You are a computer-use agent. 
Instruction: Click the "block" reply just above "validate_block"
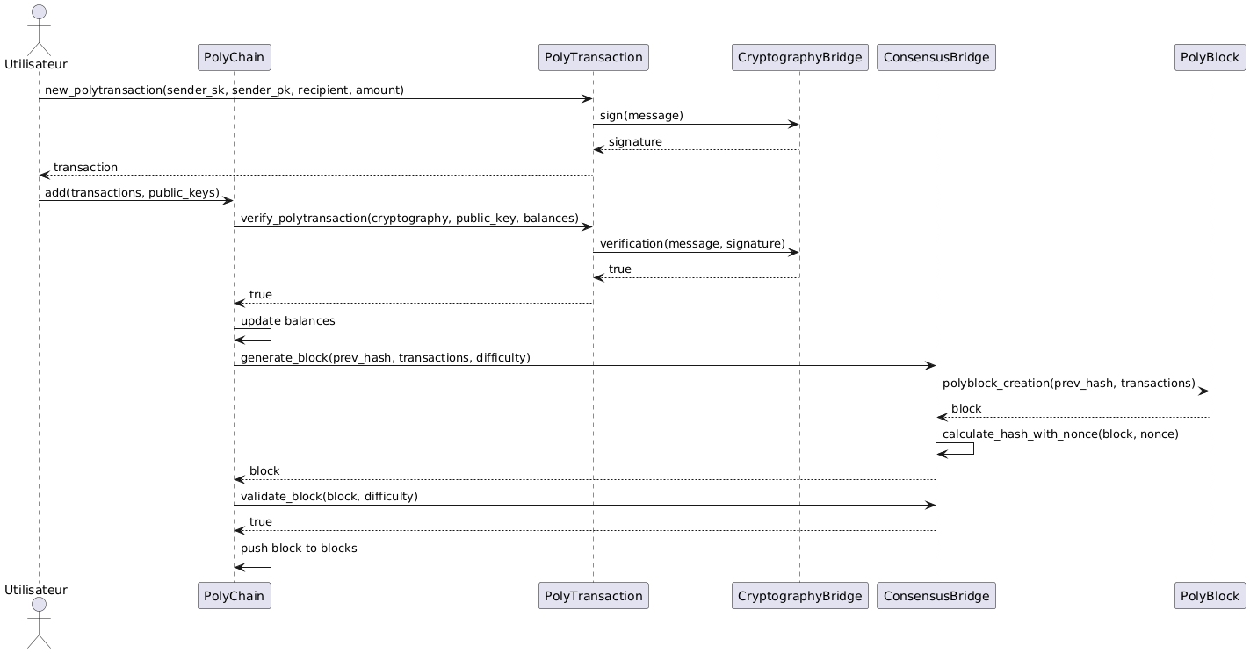click(x=264, y=471)
